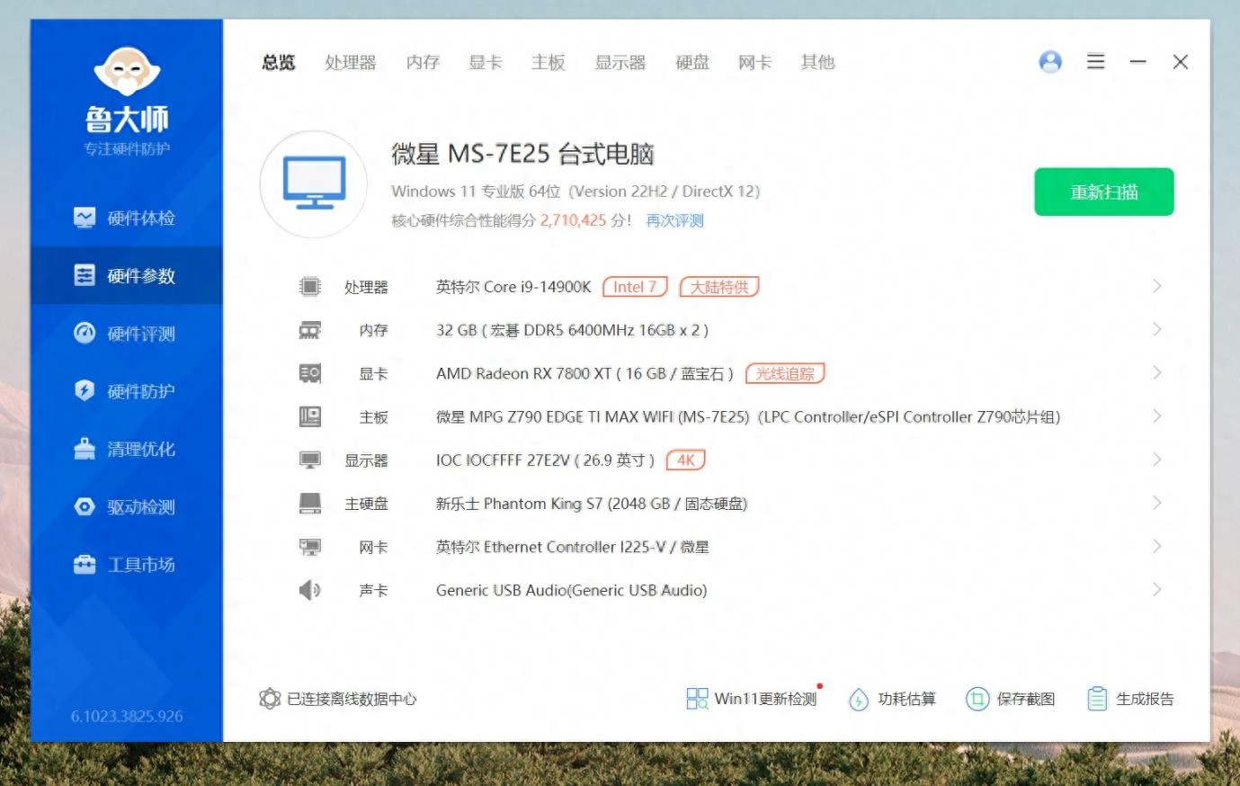Click the 光线追踪 tag
The image size is (1240, 786).
pos(785,373)
